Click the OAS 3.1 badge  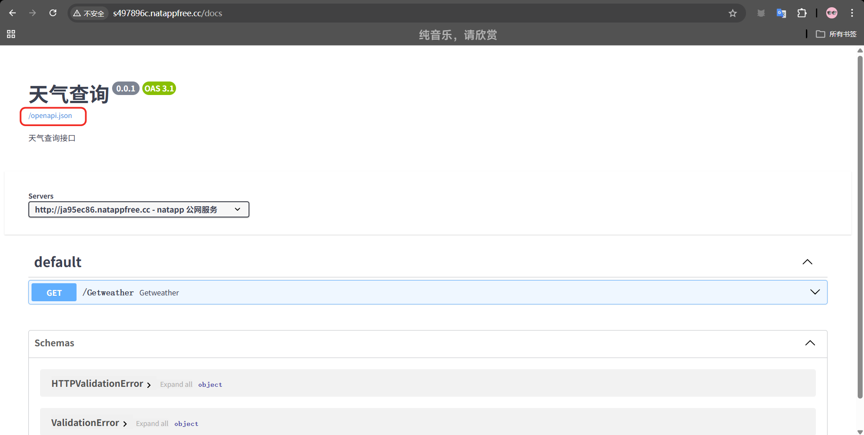(x=159, y=89)
